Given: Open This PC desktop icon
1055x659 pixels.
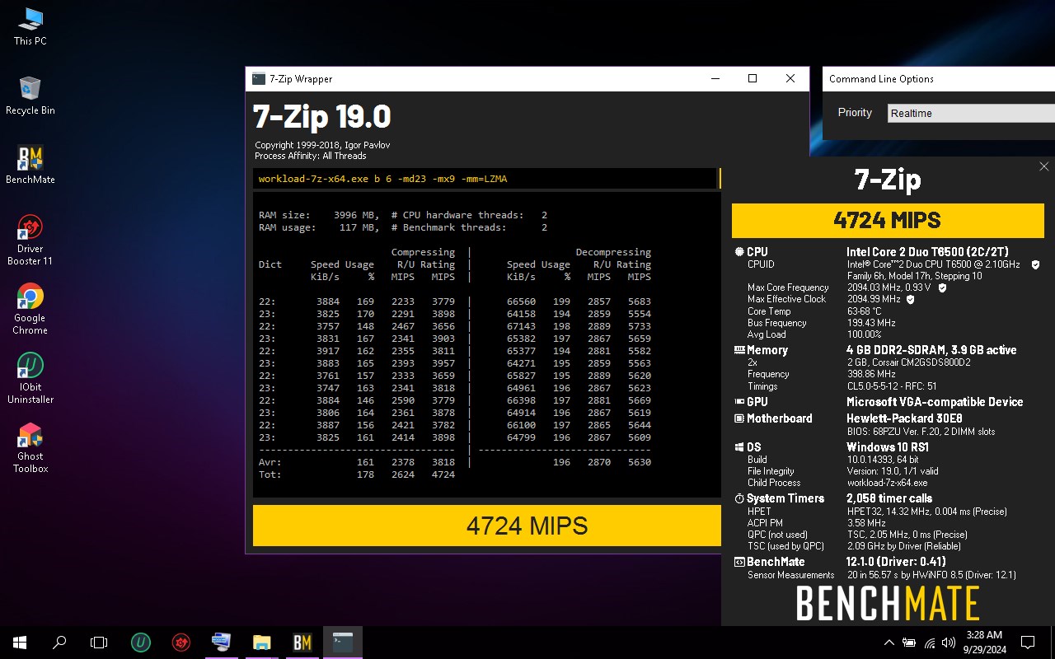Looking at the screenshot, I should [30, 26].
